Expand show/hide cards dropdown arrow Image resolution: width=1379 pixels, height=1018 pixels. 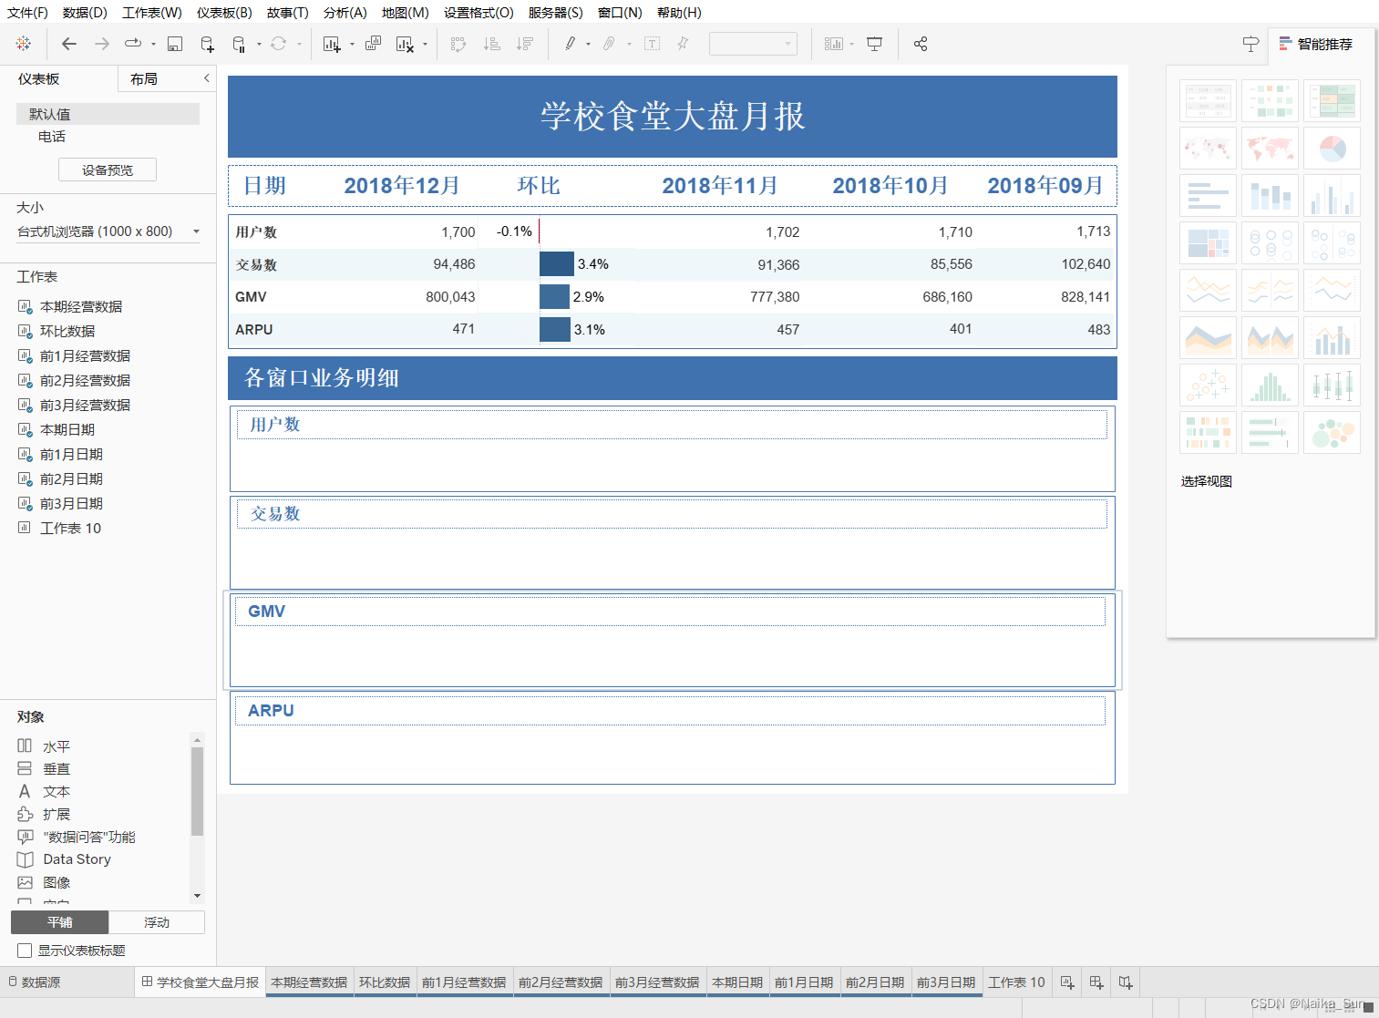(851, 44)
